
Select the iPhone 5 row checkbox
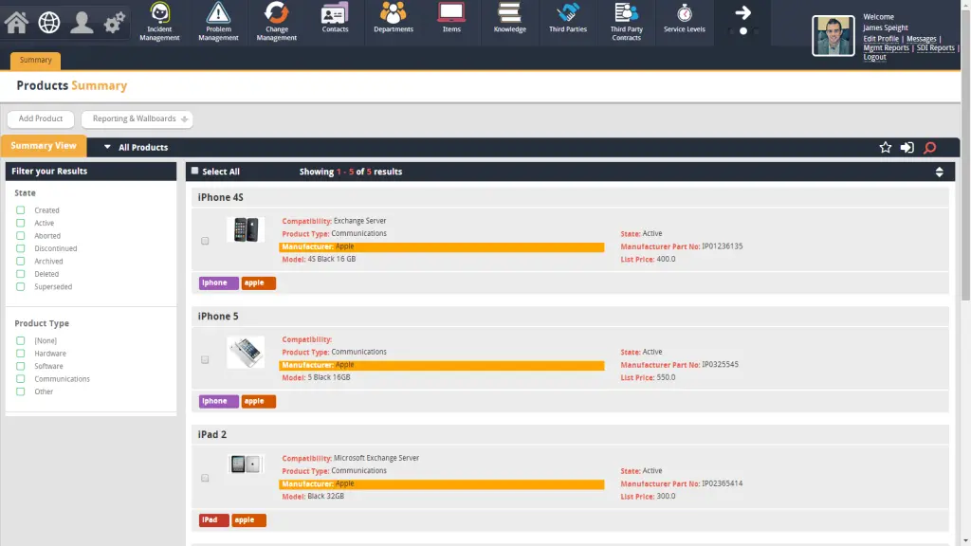coord(205,359)
